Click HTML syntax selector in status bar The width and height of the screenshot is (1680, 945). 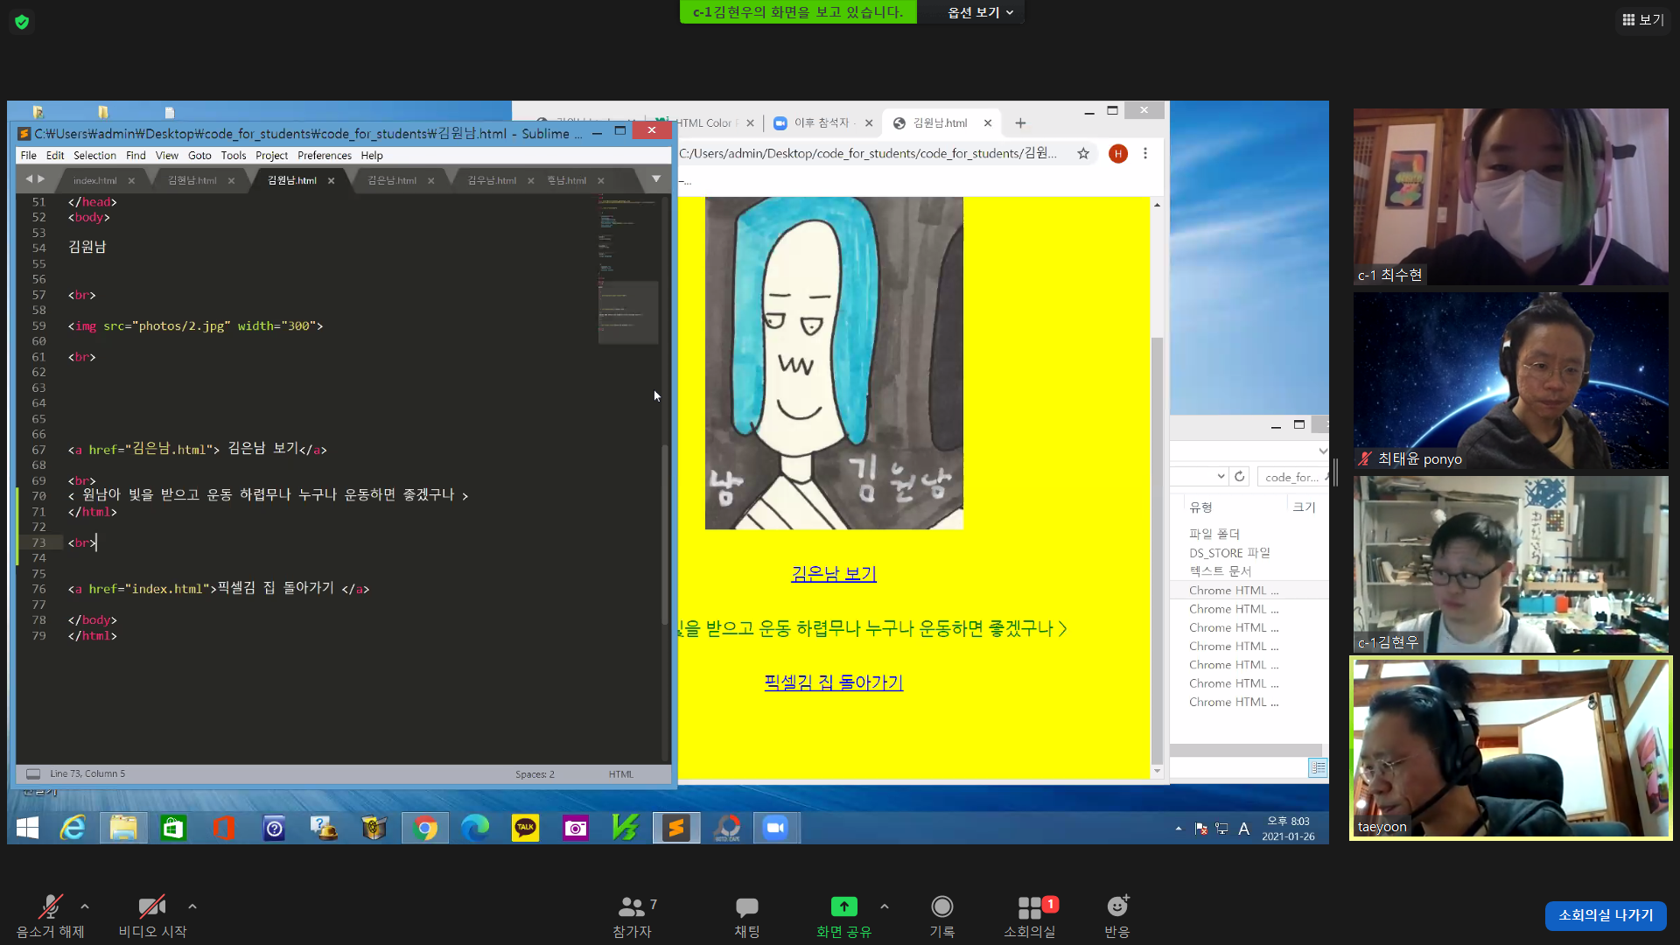pyautogui.click(x=620, y=774)
